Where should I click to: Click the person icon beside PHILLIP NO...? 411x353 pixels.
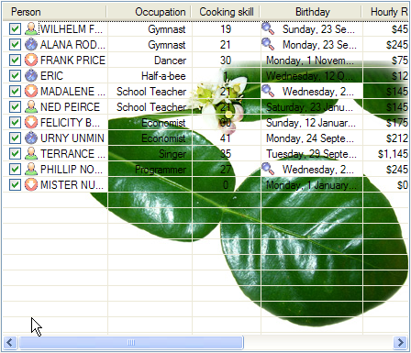click(31, 170)
